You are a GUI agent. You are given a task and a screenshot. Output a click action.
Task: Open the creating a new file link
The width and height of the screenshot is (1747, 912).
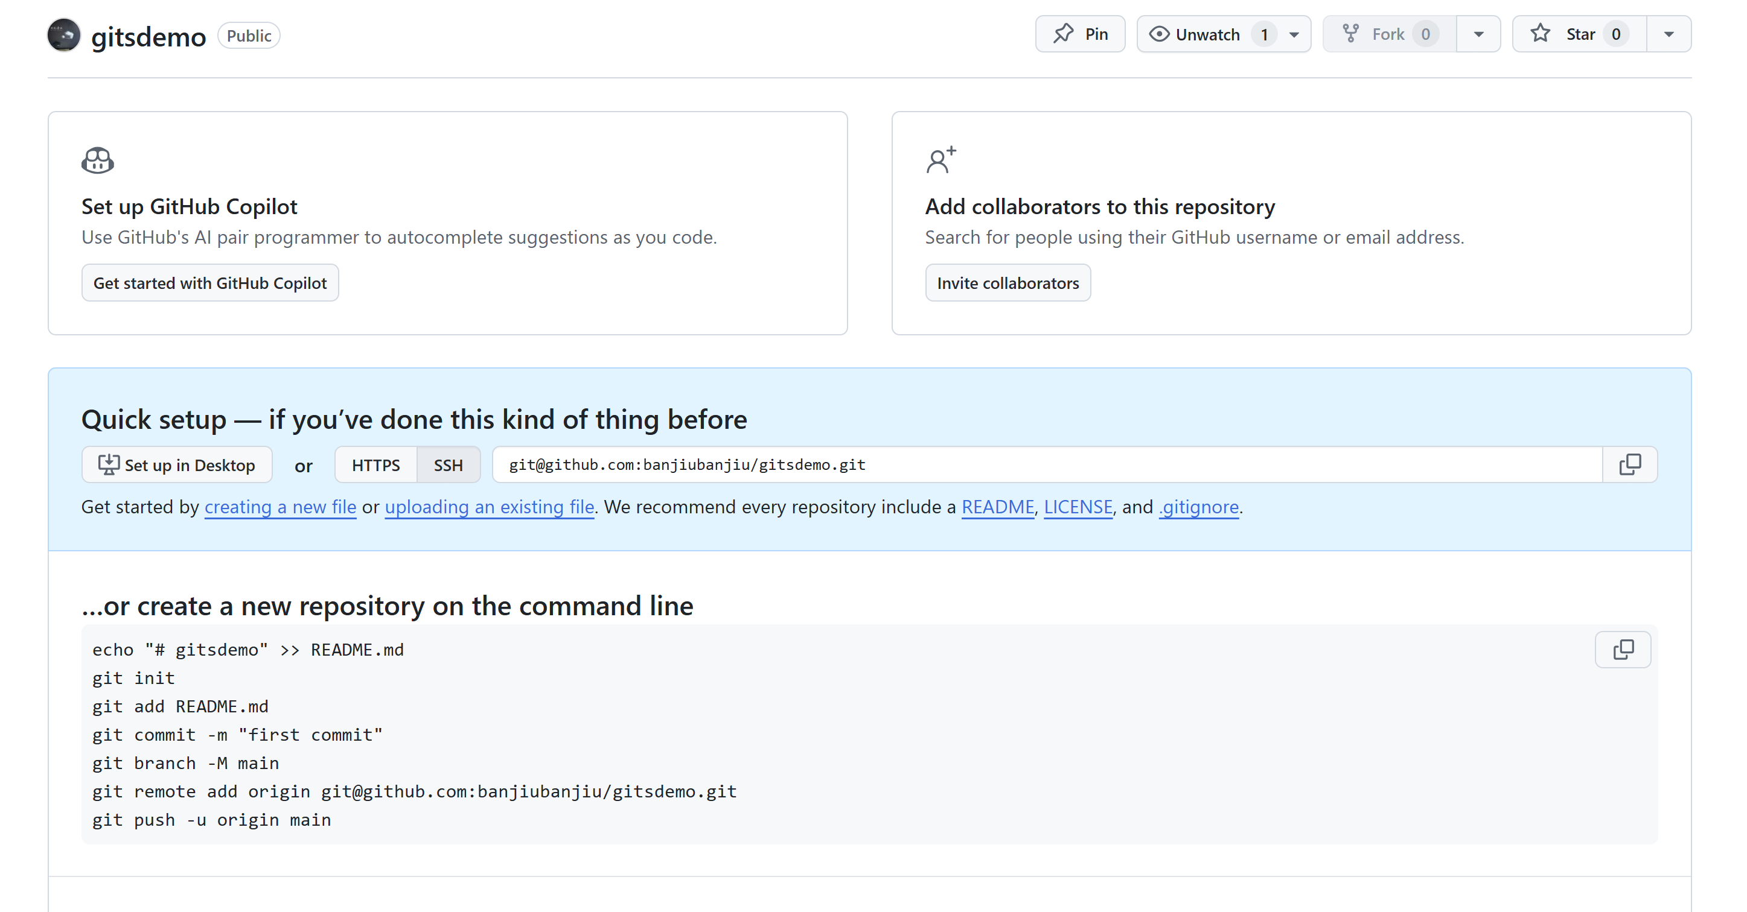point(280,507)
